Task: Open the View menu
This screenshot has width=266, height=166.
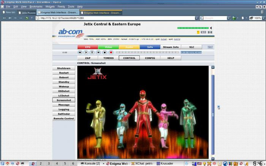Action: (x=24, y=6)
